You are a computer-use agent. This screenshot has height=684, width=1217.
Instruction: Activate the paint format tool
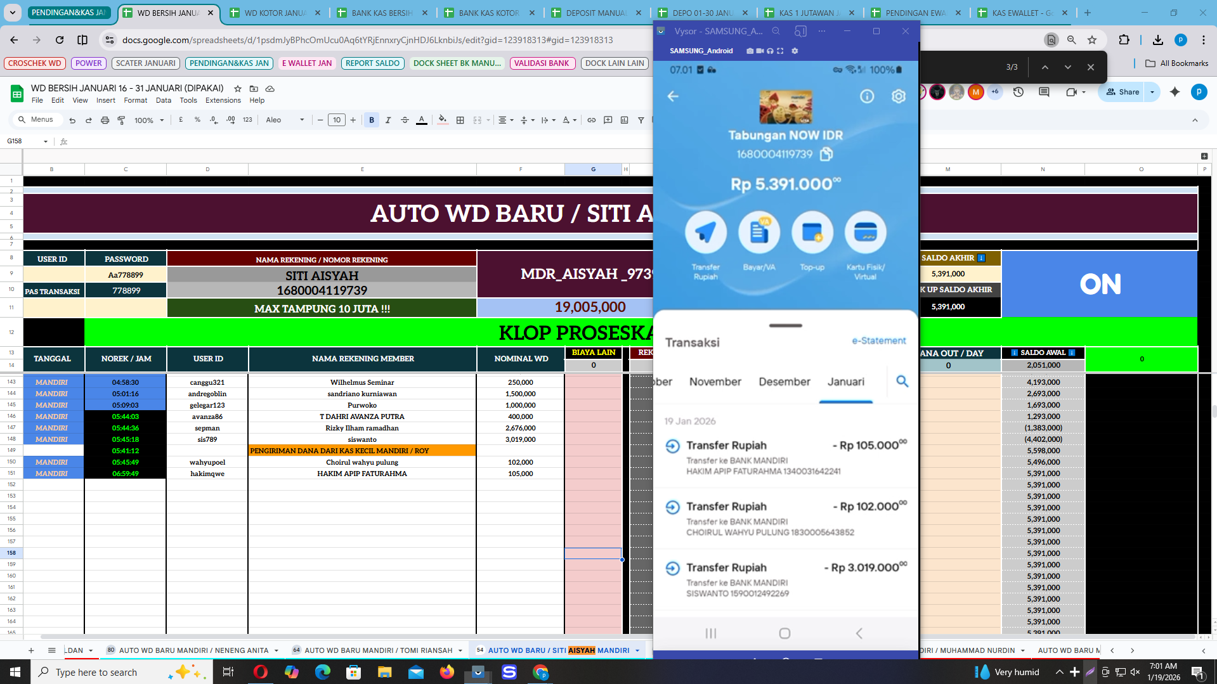(x=121, y=120)
